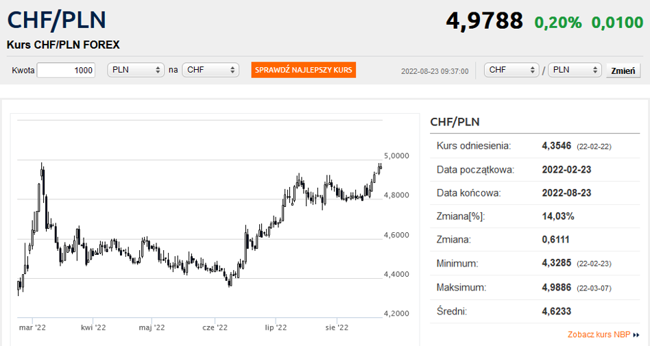This screenshot has height=346, width=650.
Task: Click the CHF/PLN page heading
Action: (57, 19)
